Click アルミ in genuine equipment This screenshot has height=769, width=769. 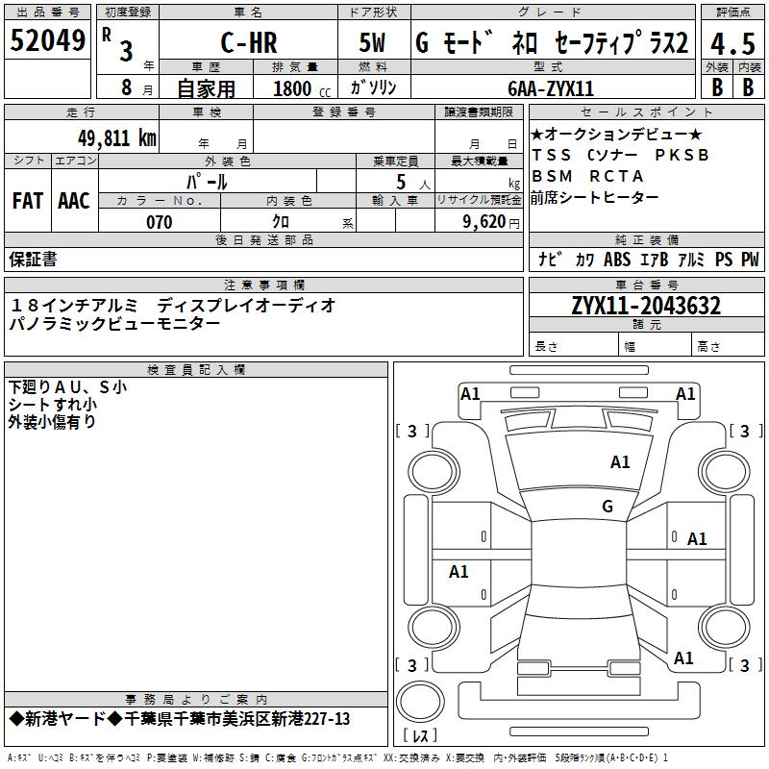pos(691,259)
